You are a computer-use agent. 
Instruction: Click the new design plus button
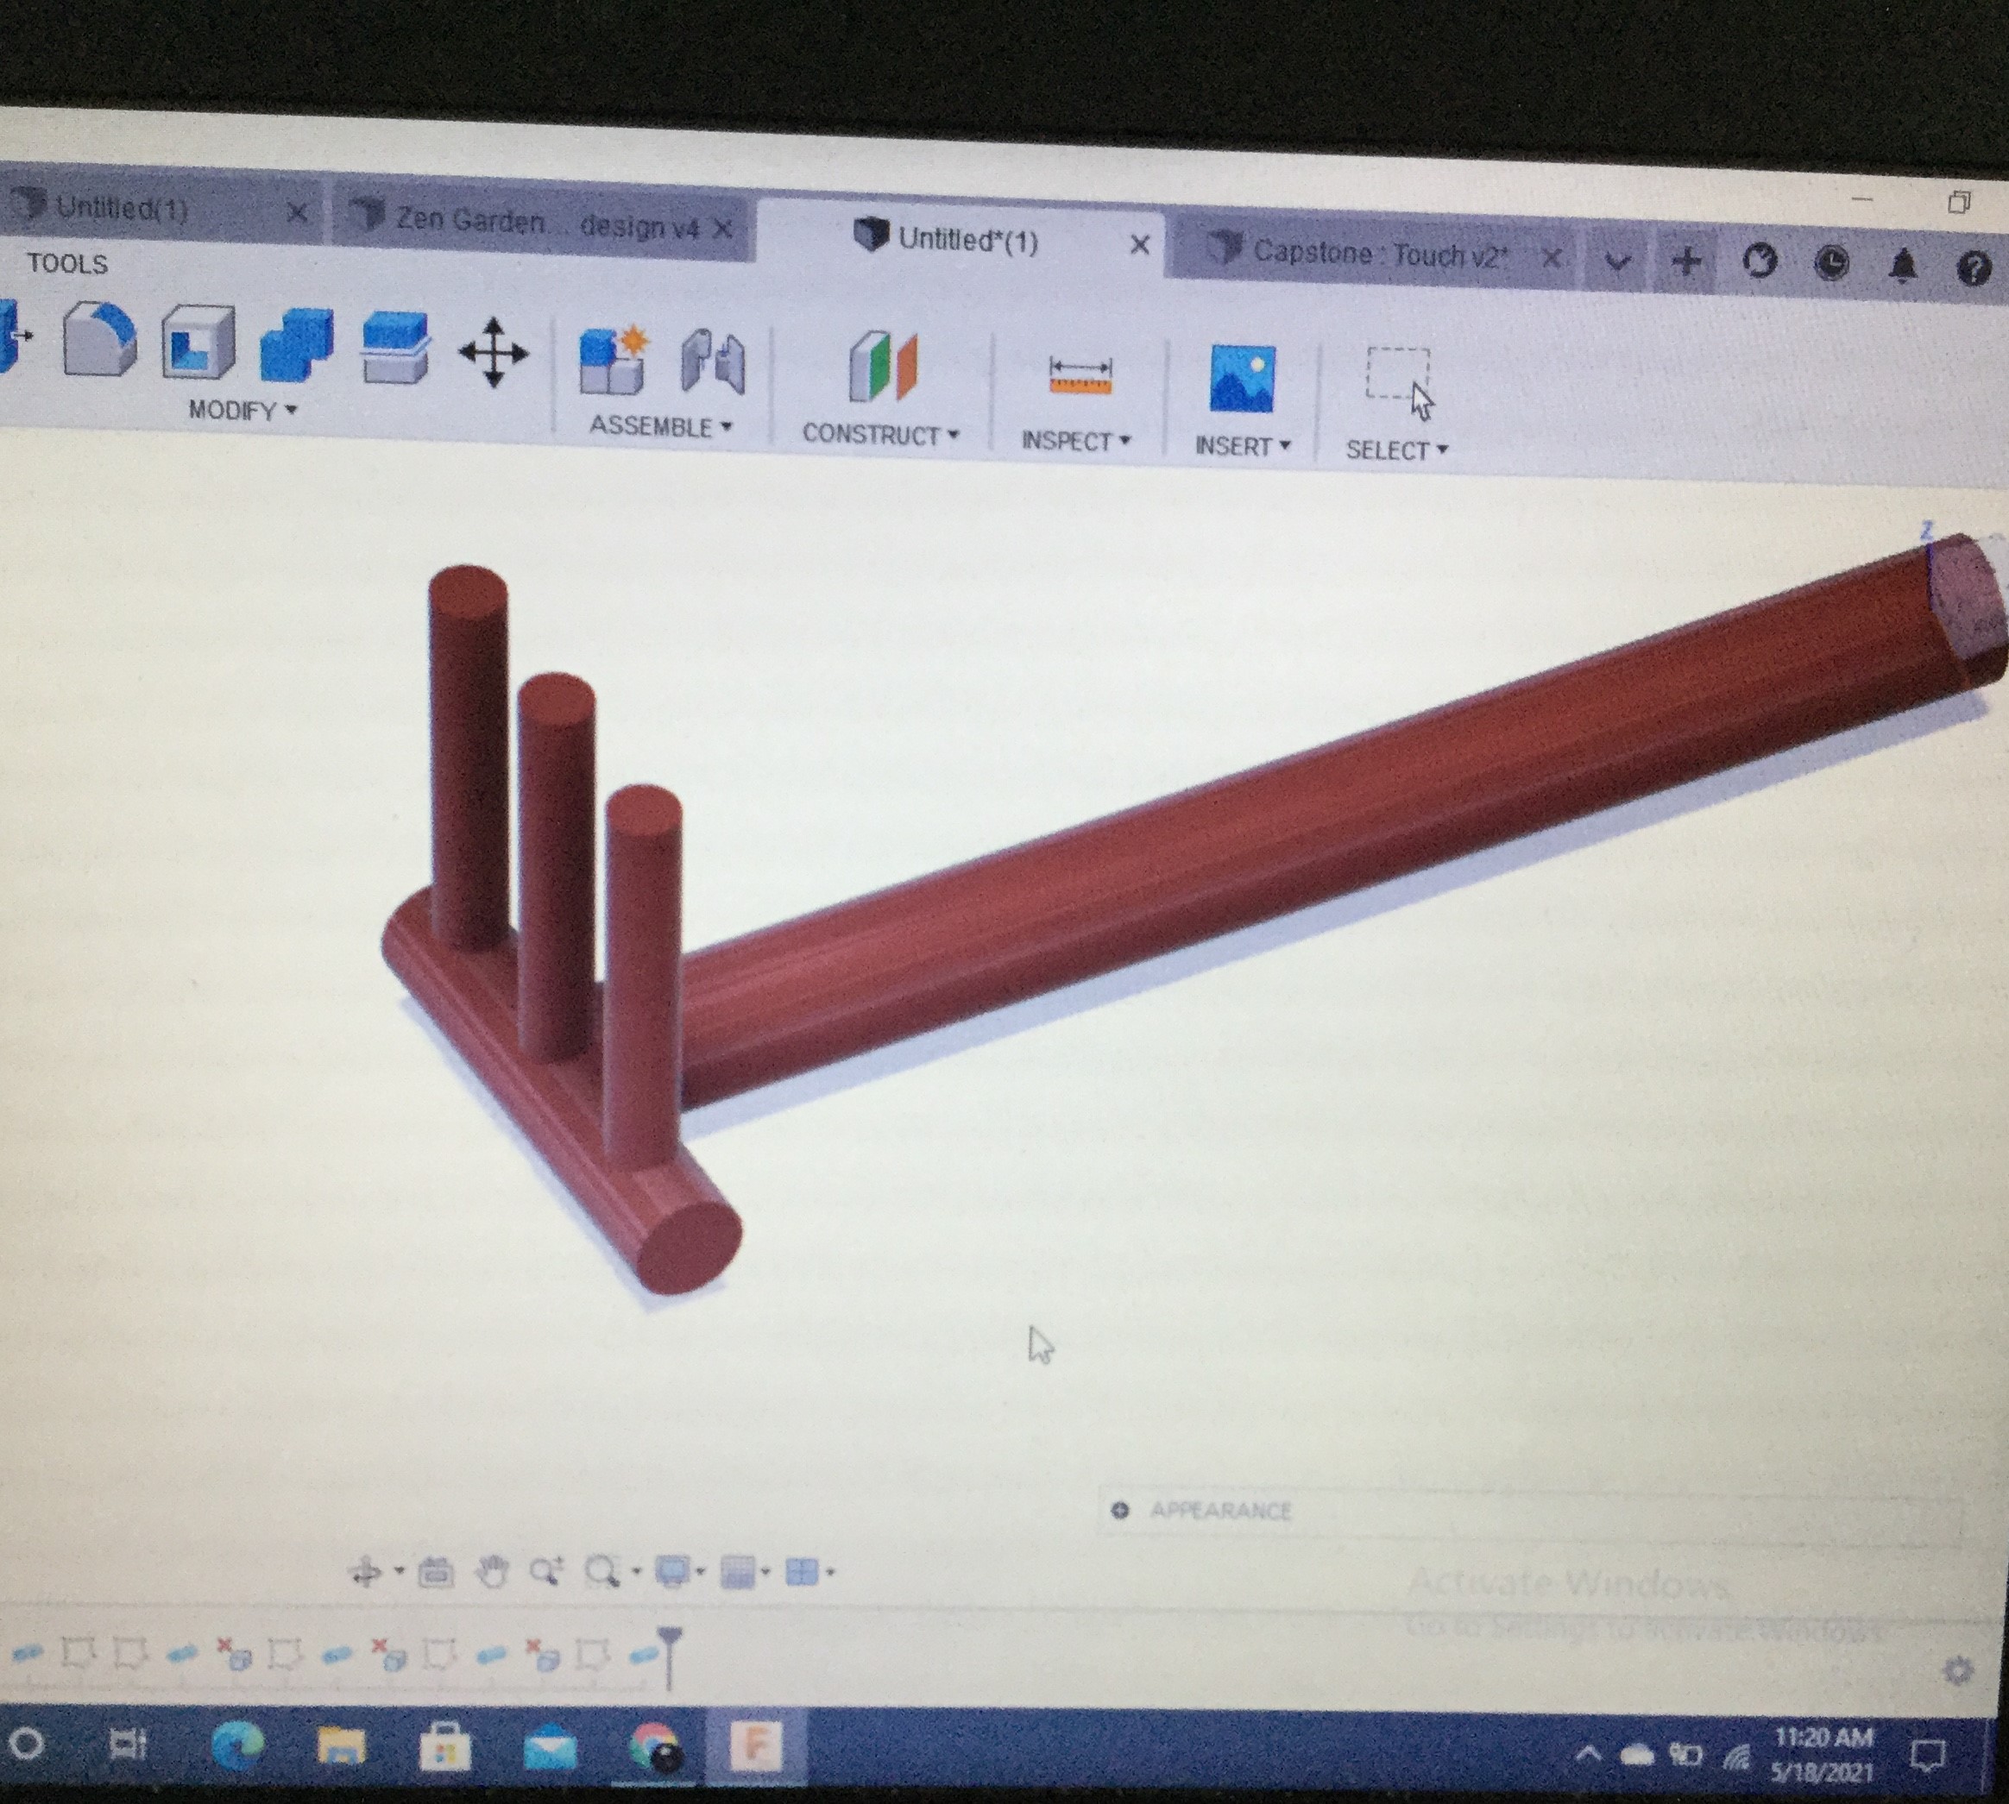point(1685,261)
